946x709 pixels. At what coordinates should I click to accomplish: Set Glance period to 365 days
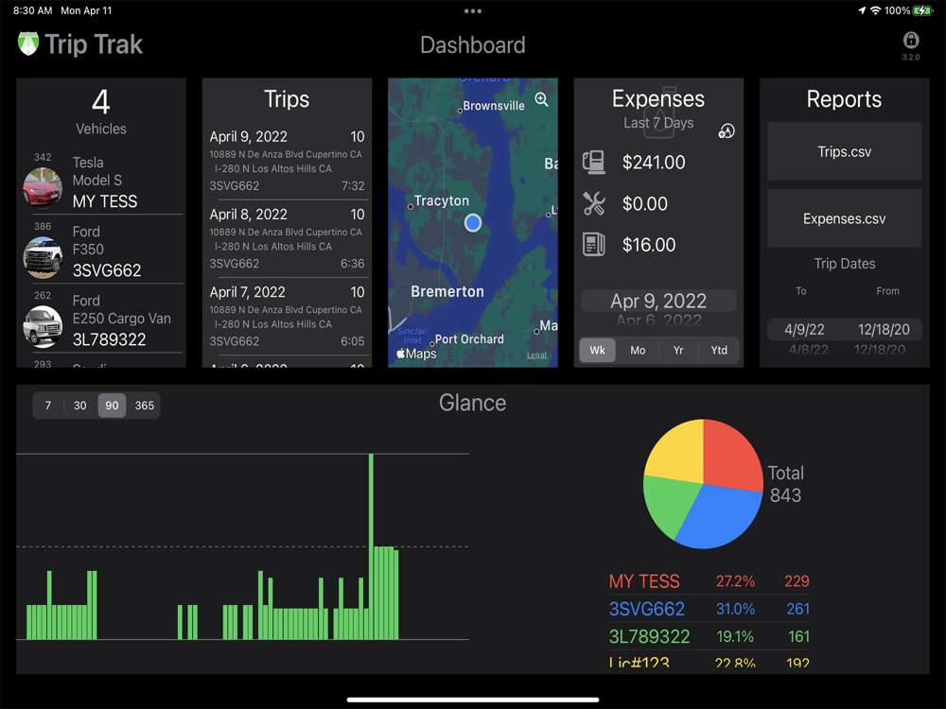point(144,406)
